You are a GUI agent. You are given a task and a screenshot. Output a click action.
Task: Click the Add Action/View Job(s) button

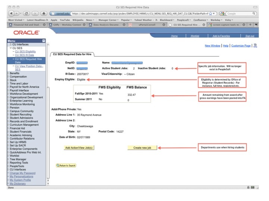[79, 148]
